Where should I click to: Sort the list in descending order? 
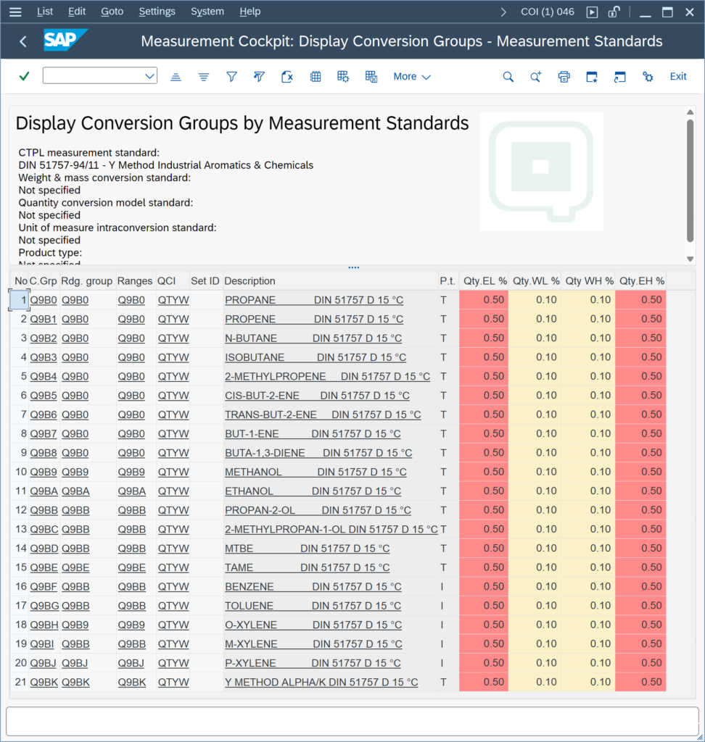point(204,77)
